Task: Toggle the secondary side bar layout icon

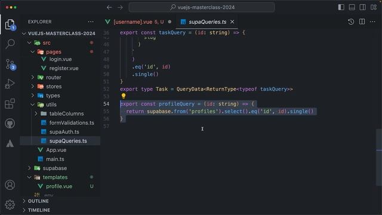Action: pos(362,7)
